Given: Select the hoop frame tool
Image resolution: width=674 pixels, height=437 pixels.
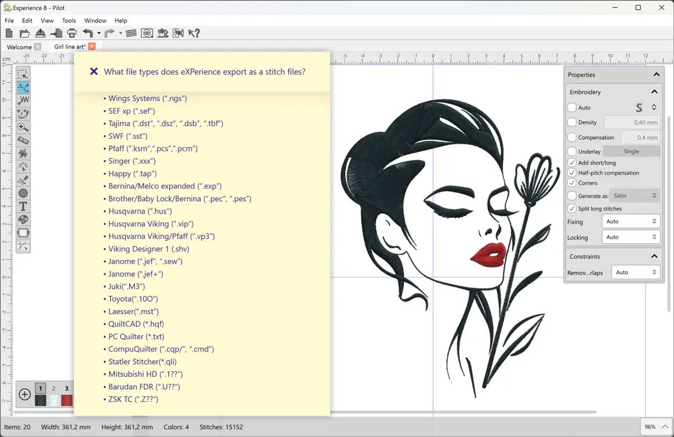Looking at the screenshot, I should [23, 233].
